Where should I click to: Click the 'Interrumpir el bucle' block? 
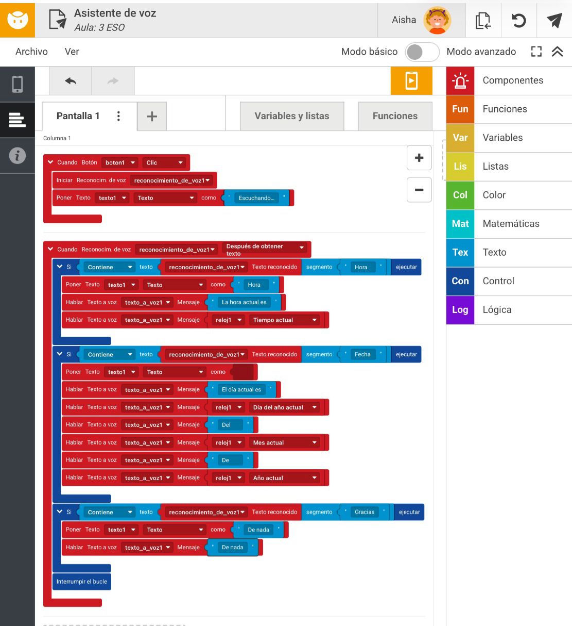(82, 582)
